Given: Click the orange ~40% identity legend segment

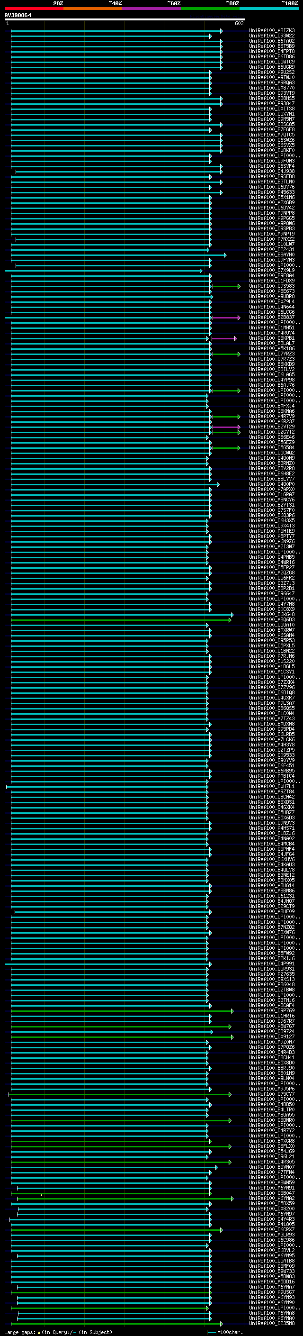Looking at the screenshot, I should 93,9.
